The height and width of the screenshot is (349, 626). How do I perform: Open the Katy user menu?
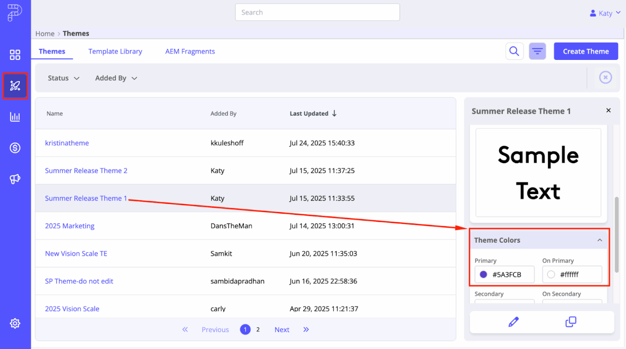coord(605,13)
